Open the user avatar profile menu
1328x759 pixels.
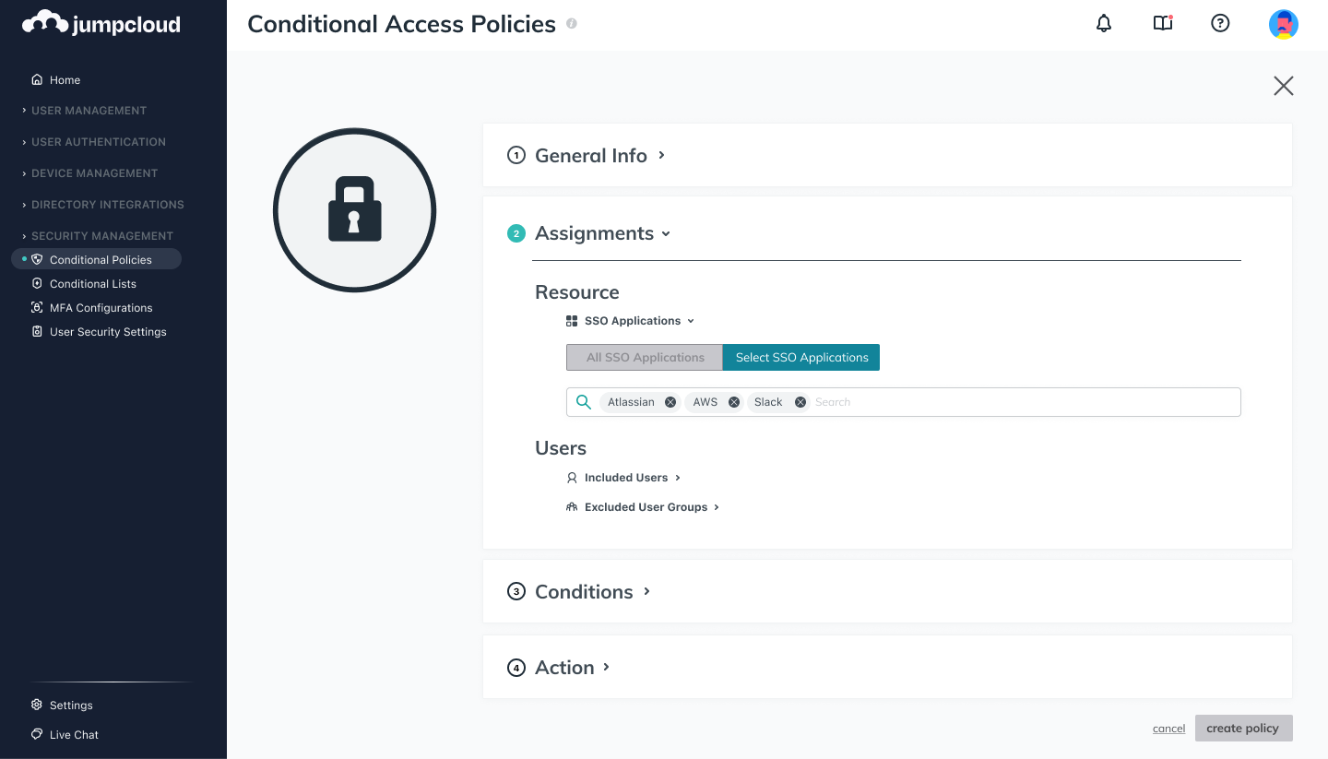point(1283,24)
